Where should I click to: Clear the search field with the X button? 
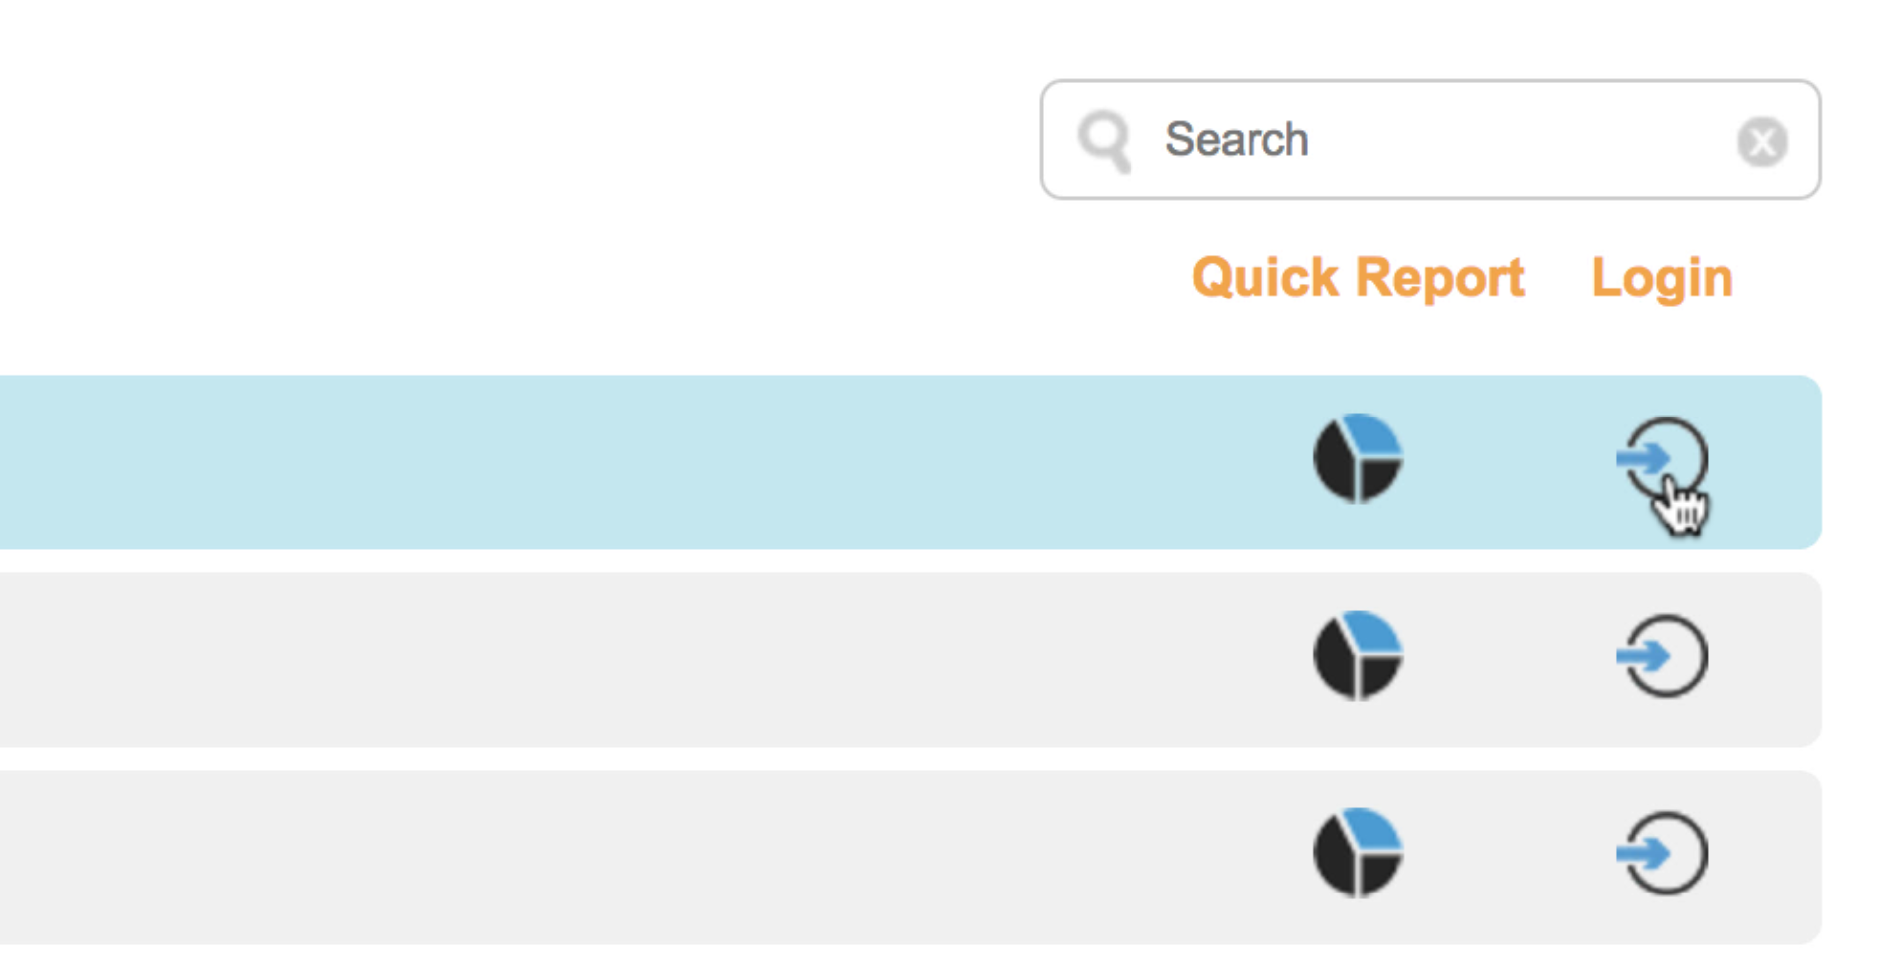[x=1762, y=141]
